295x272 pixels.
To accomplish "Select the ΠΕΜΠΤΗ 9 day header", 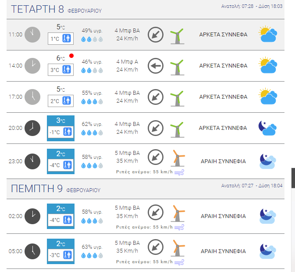I will click(x=146, y=189).
